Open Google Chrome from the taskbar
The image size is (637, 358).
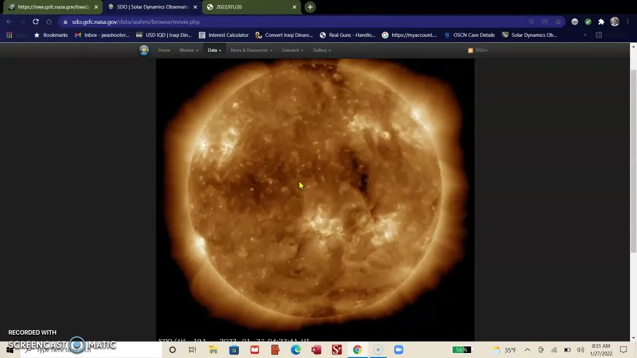(x=357, y=350)
